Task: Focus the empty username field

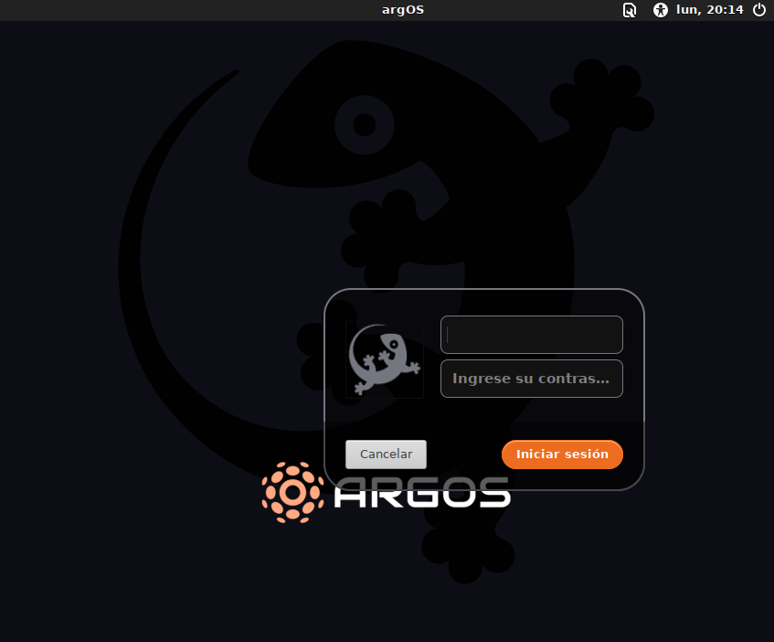Action: pos(531,335)
